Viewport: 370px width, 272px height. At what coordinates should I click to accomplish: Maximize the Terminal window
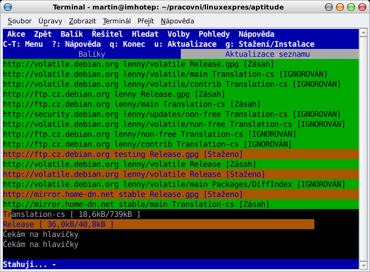pos(346,7)
